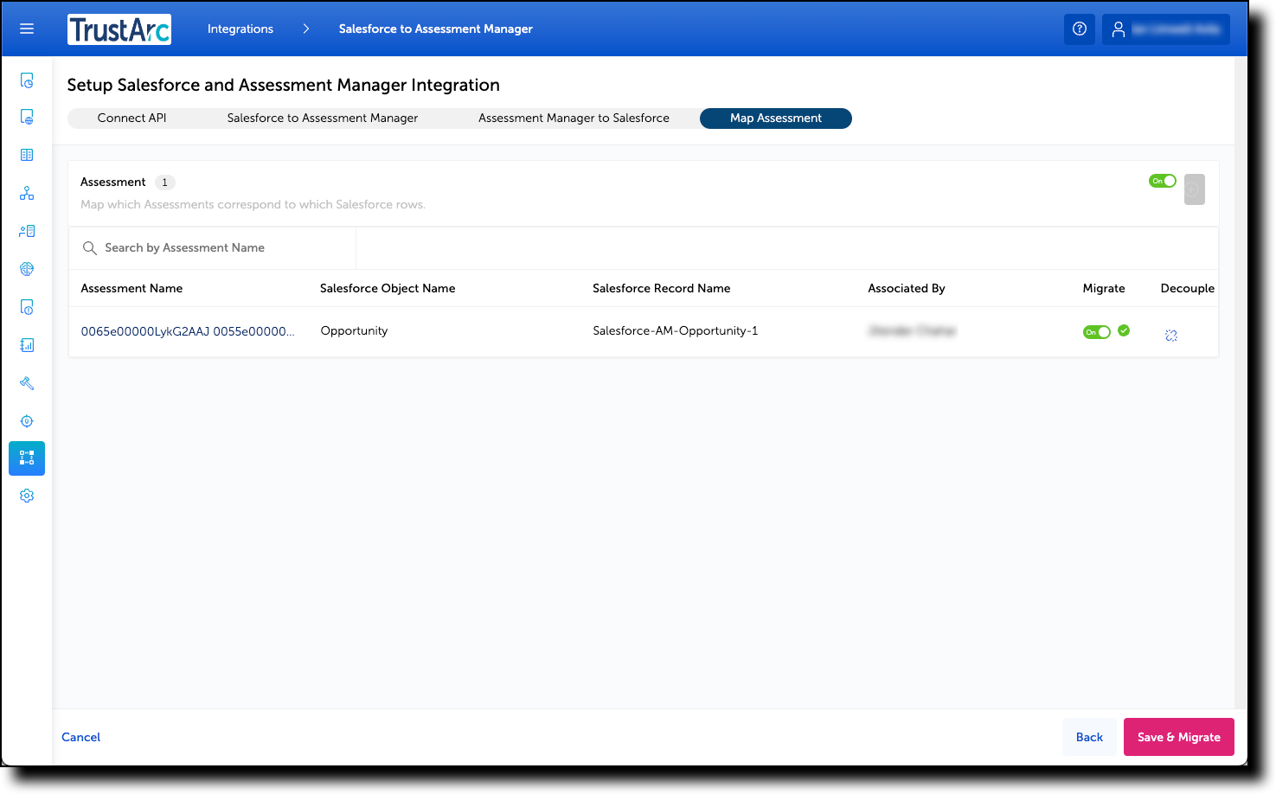Open the help question-mark icon in header
Viewport: 1276px width, 794px height.
pos(1079,29)
